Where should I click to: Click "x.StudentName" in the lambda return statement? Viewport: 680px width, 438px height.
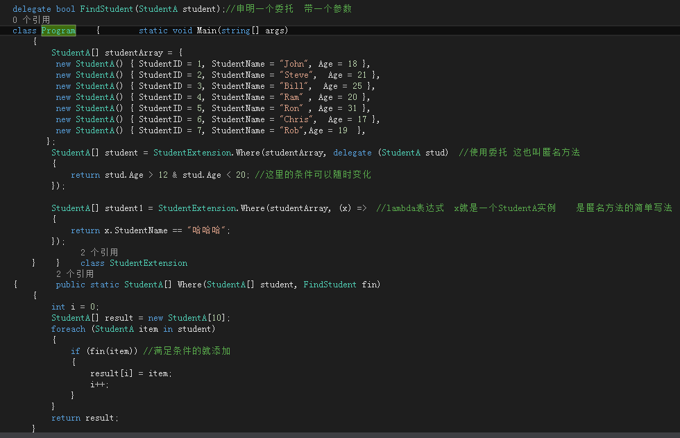pyautogui.click(x=136, y=230)
